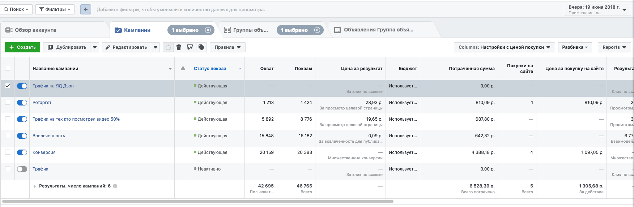Open the Reports dropdown
This screenshot has height=207, width=634.
coord(614,47)
